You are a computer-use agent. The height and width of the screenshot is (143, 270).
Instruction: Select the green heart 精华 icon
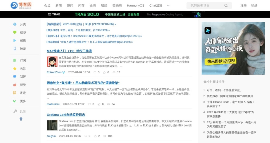[15, 32]
